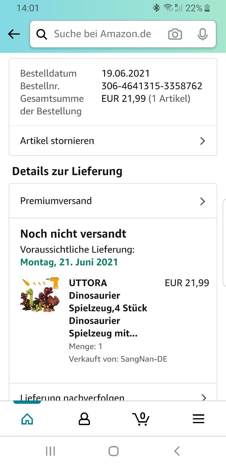Tap Lieferung nachverfolgen link
The width and height of the screenshot is (226, 466).
[73, 397]
